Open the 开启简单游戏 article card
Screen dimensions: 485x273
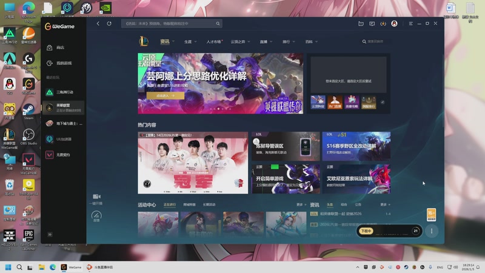[286, 179]
